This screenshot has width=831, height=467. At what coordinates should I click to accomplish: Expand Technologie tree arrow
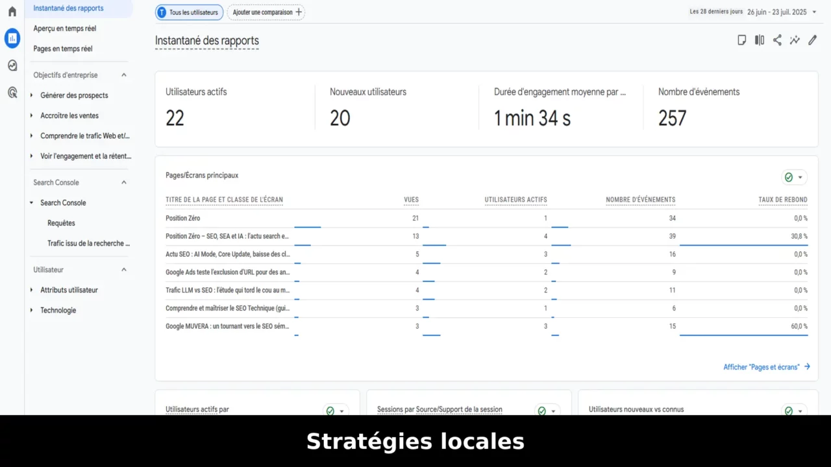[32, 311]
